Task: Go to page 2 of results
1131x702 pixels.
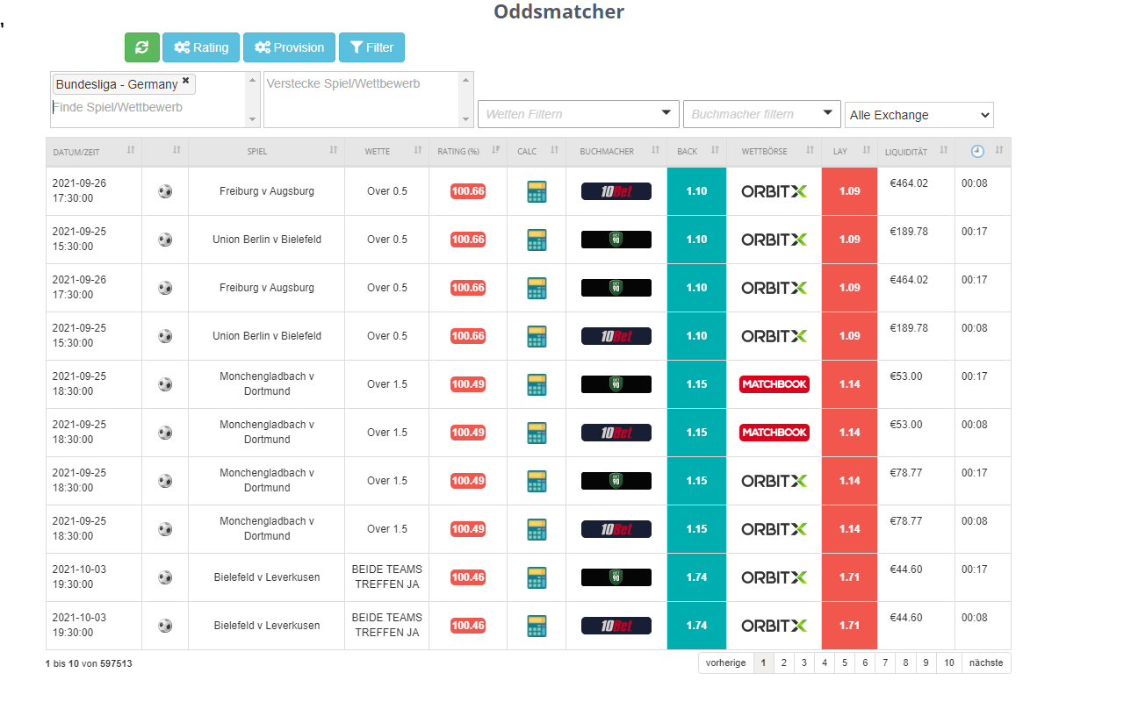Action: [x=783, y=663]
